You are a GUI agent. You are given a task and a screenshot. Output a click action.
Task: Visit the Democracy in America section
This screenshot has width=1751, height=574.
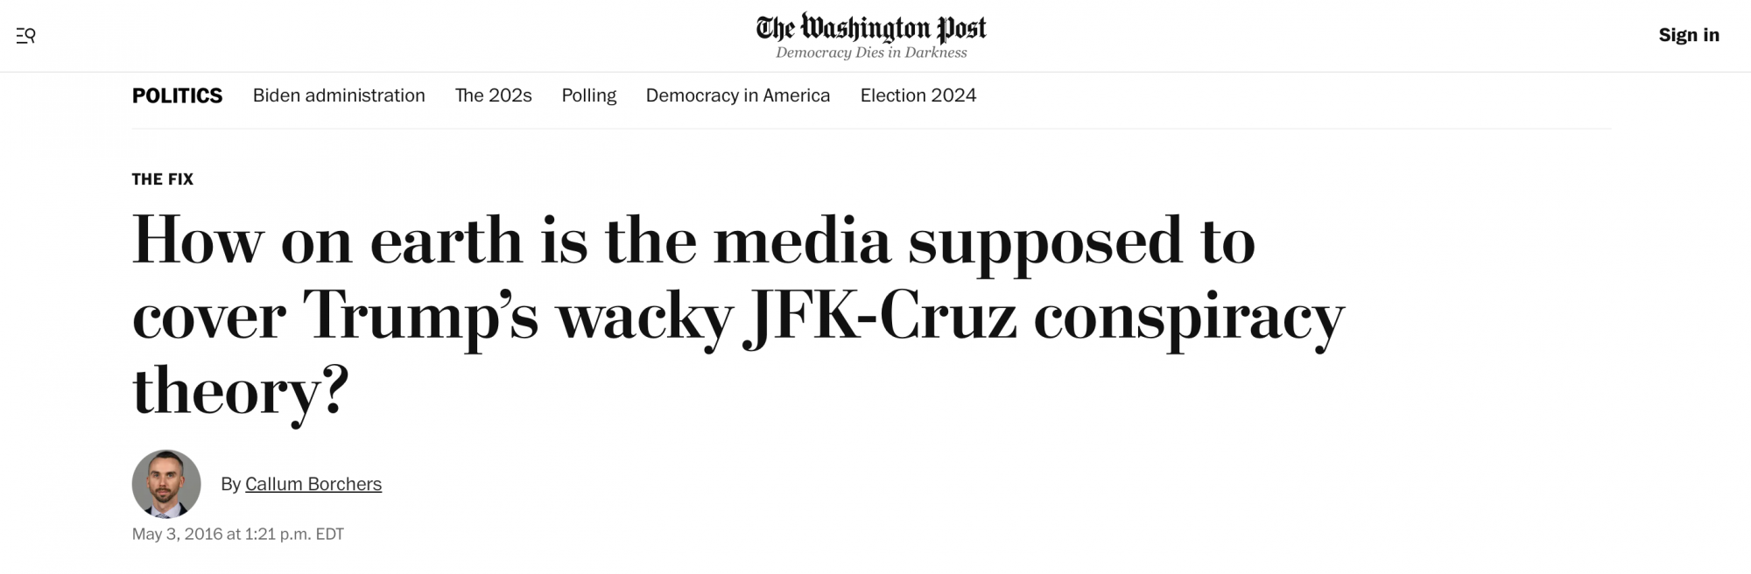pyautogui.click(x=738, y=95)
